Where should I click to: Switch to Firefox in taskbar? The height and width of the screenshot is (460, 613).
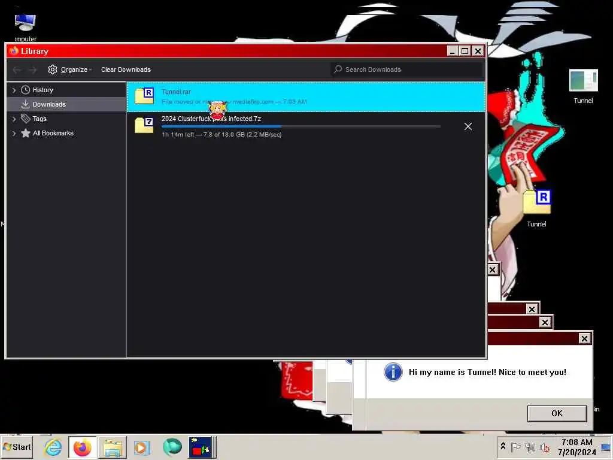tap(82, 447)
